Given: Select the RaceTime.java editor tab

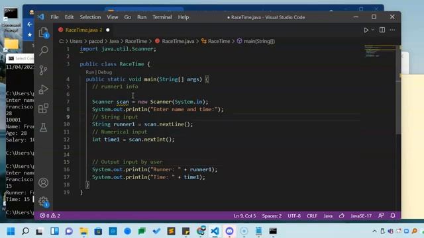Looking at the screenshot, I should [81, 30].
